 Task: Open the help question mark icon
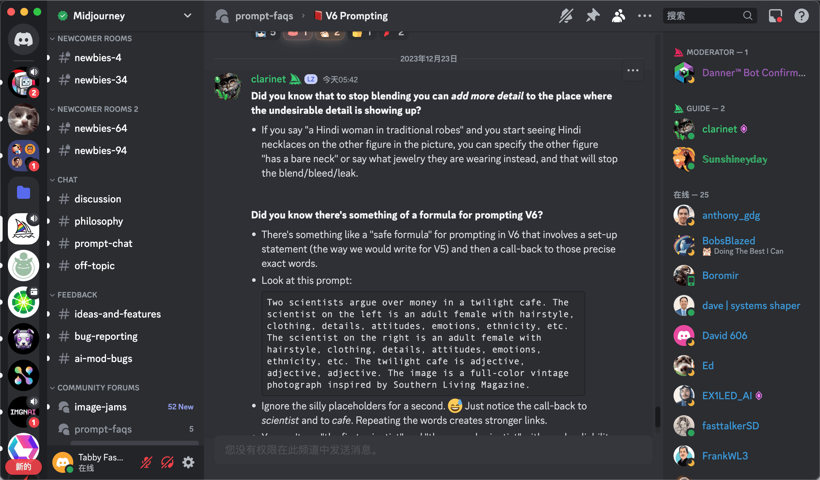tap(801, 16)
